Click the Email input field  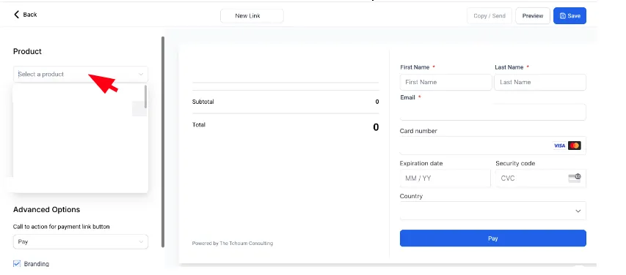(492, 112)
